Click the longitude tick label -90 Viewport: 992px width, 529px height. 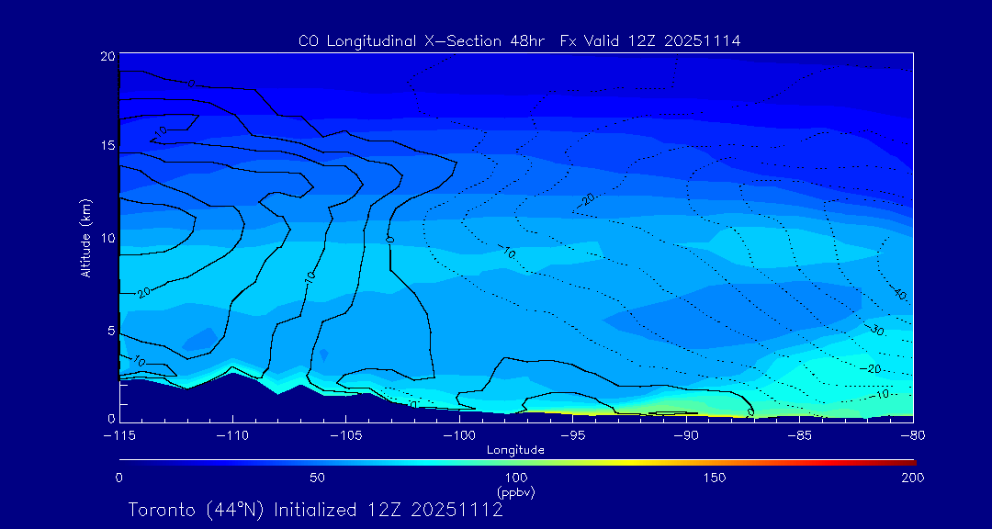686,435
